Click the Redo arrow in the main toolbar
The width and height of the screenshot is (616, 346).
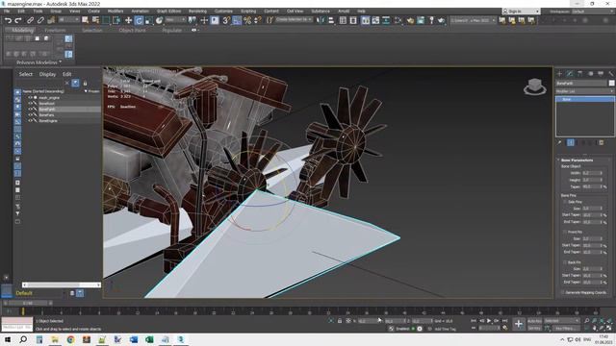(18, 20)
